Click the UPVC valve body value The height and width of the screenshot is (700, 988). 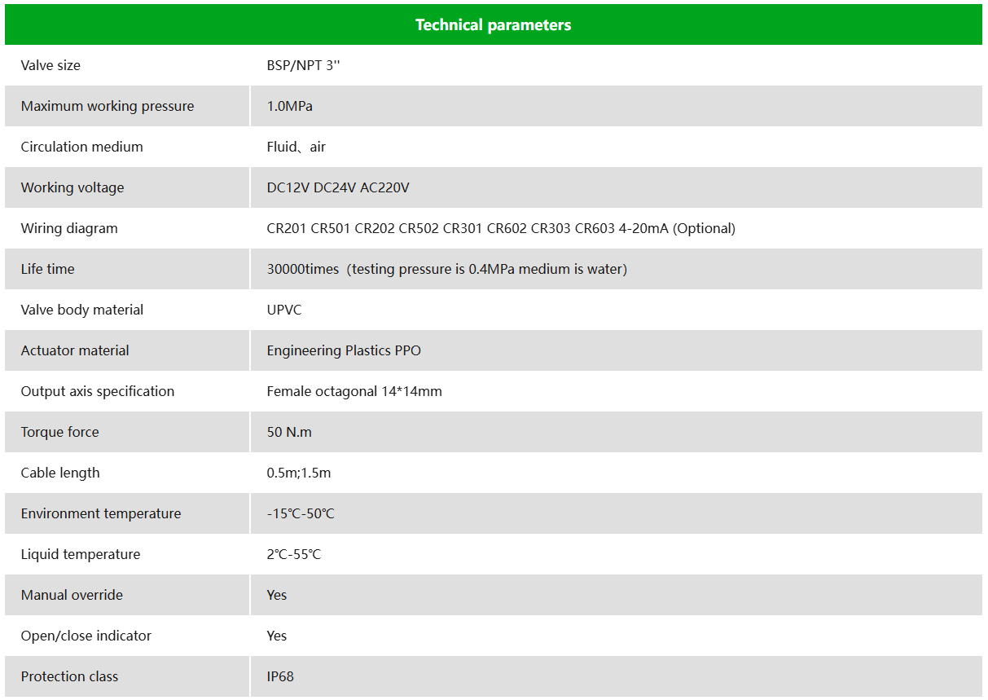point(284,310)
